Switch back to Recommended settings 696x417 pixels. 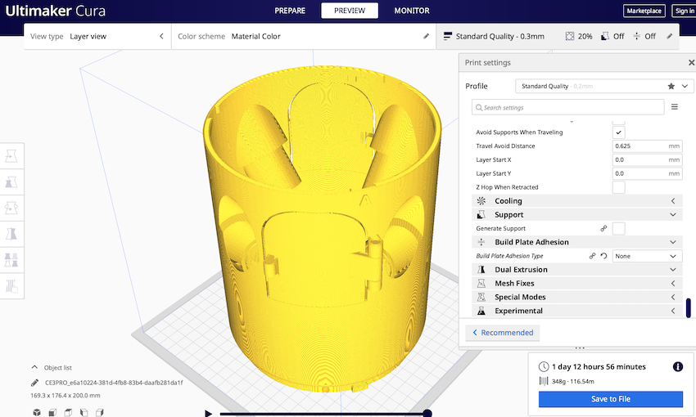point(503,333)
